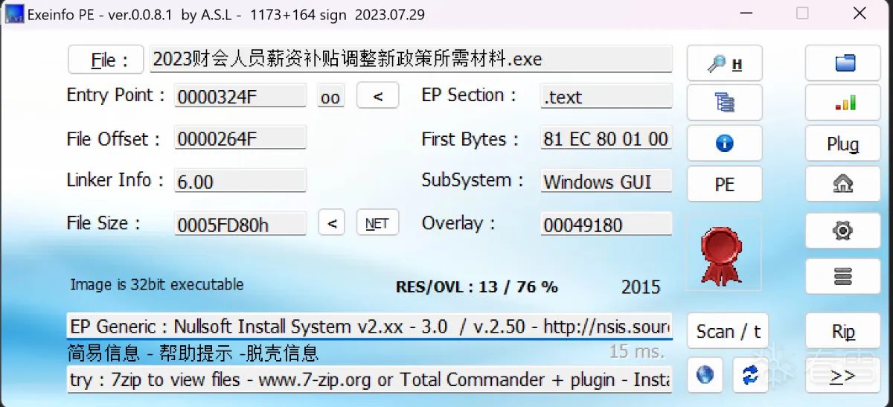Click the EP Generic detection result field
The width and height of the screenshot is (893, 407).
369,327
